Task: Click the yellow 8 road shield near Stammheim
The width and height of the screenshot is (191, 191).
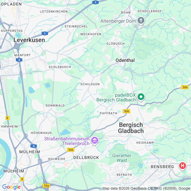Action: tap(7, 118)
